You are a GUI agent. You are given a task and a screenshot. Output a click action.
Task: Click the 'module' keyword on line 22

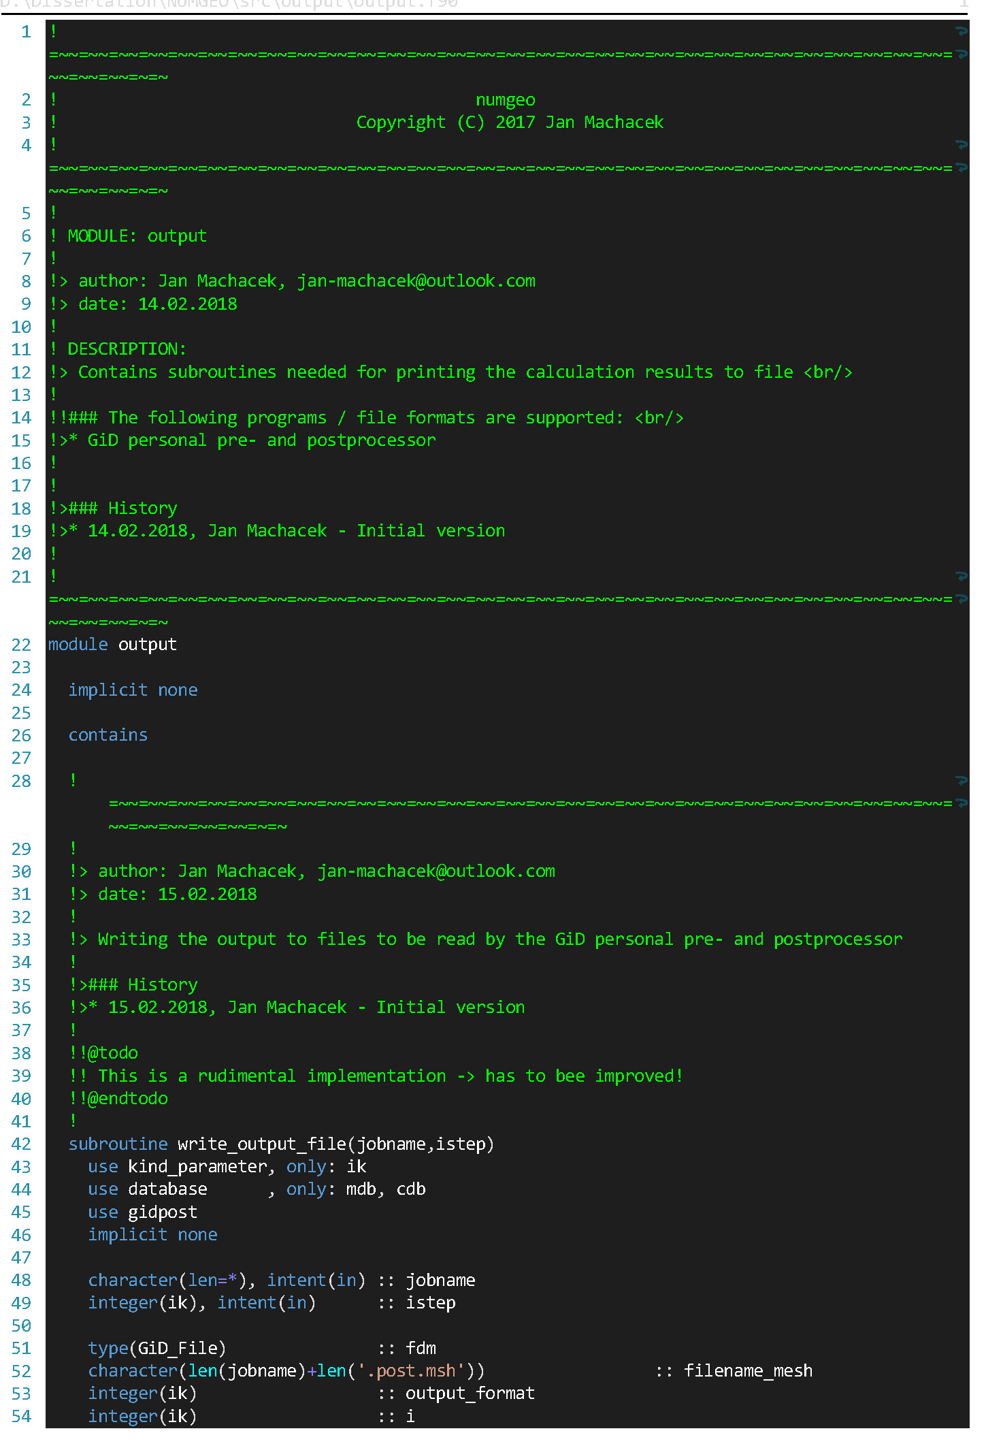click(x=78, y=645)
